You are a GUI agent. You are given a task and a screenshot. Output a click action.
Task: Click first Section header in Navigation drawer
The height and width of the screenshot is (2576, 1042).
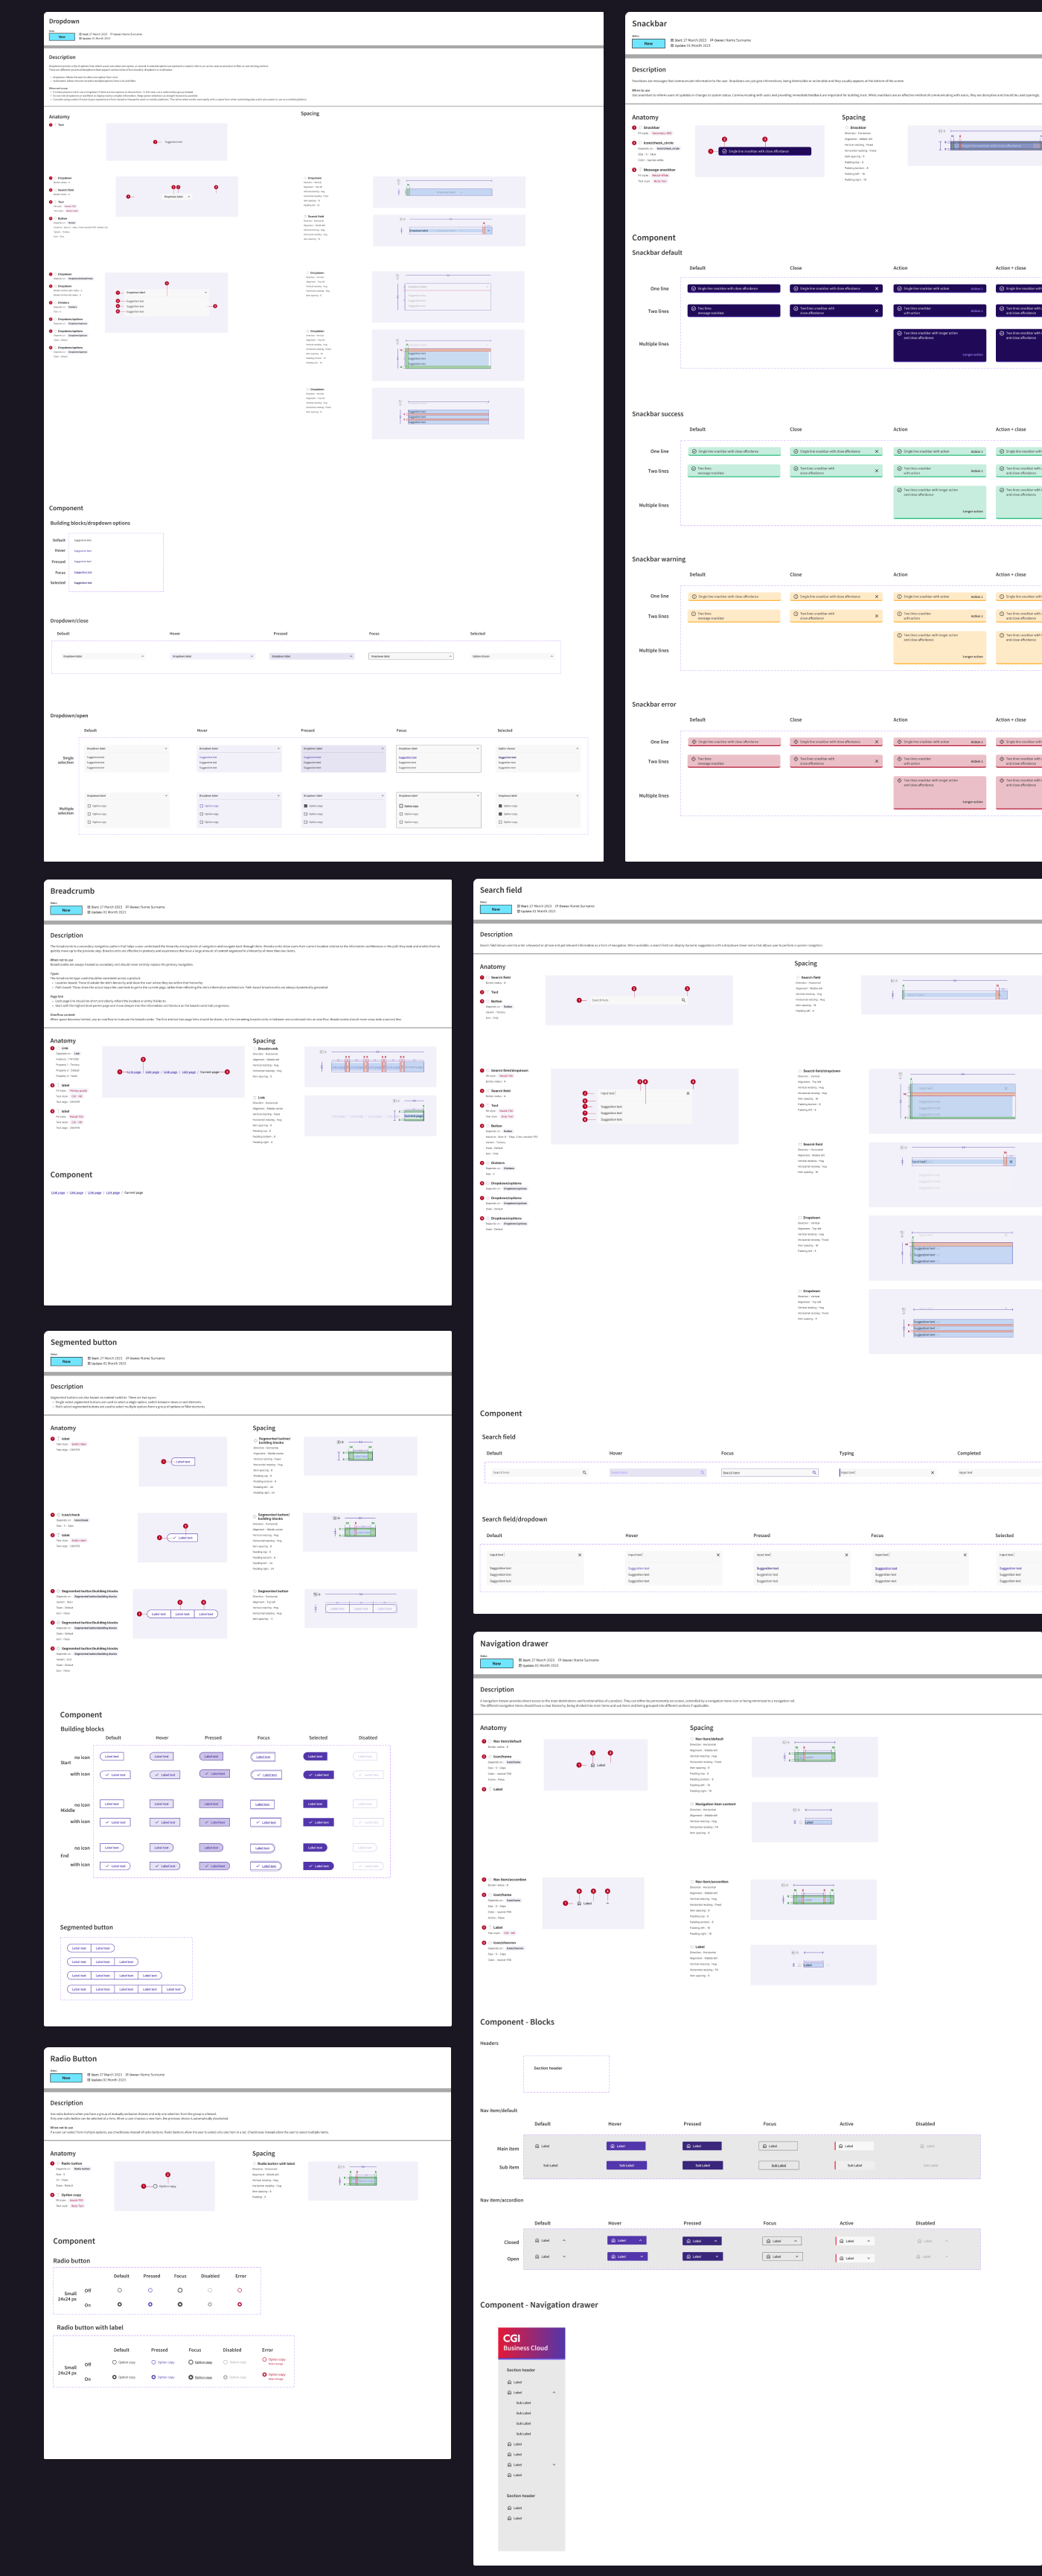(520, 2370)
